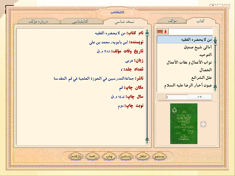Switch to the کتاب tab

pos(200,21)
